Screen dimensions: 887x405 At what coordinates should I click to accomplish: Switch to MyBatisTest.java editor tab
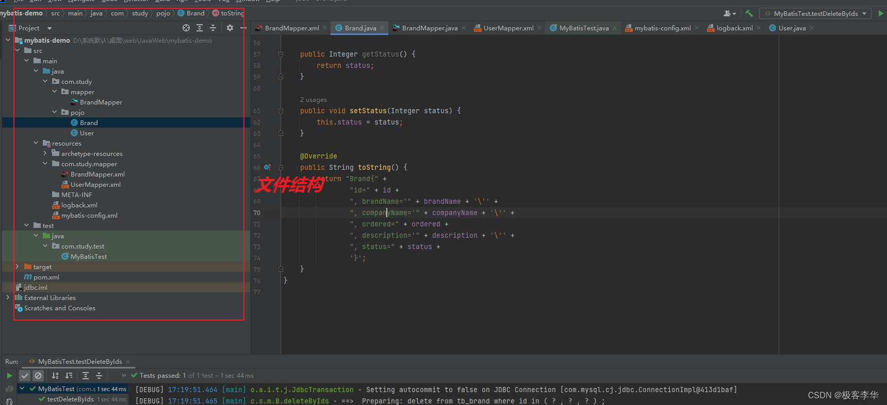584,28
